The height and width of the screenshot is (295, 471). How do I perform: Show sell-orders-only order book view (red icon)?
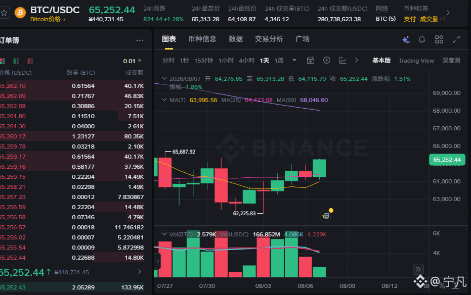pos(30,61)
